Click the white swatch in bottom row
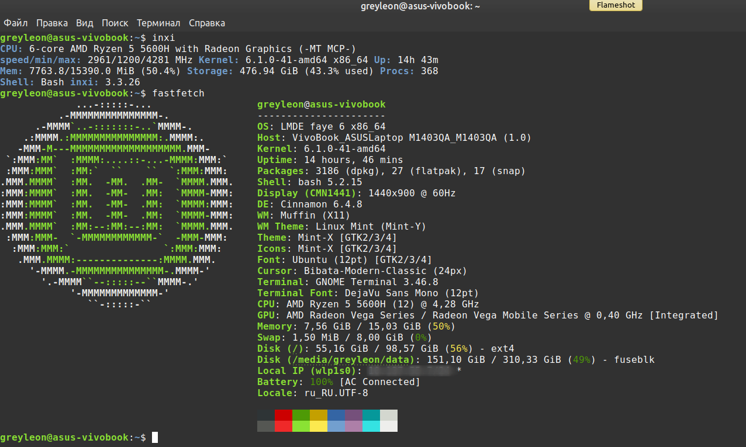The width and height of the screenshot is (746, 447). pos(389,426)
